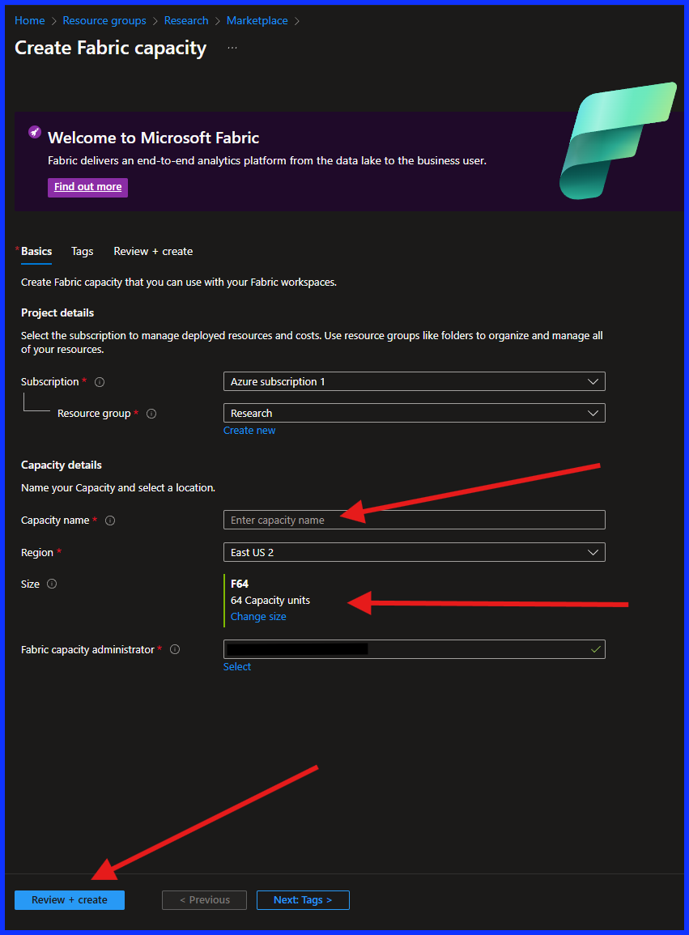The height and width of the screenshot is (935, 689).
Task: Switch to the Tags tab
Action: click(82, 251)
